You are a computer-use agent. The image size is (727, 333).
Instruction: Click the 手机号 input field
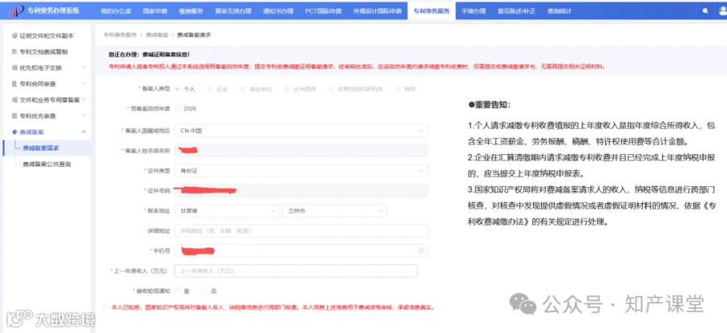(301, 251)
